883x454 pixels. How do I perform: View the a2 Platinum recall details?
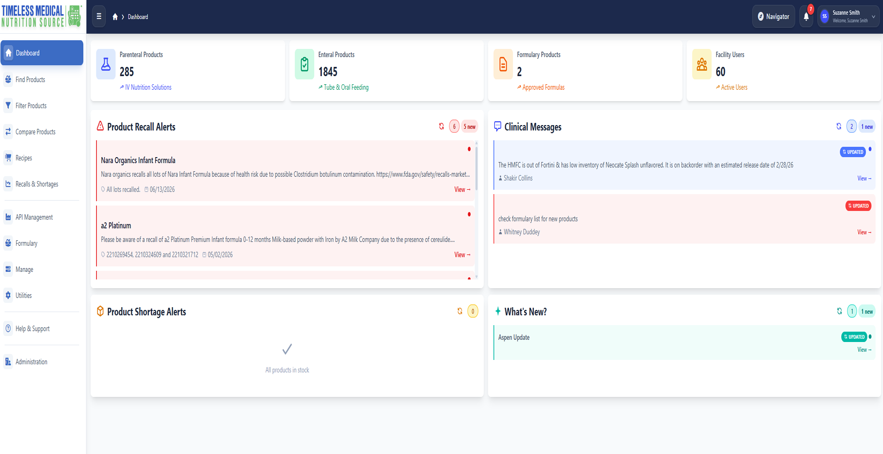[462, 254]
